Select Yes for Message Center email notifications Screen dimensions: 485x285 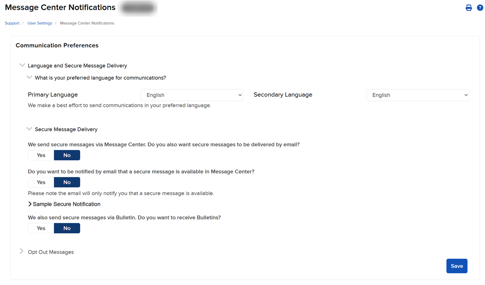[x=40, y=182]
